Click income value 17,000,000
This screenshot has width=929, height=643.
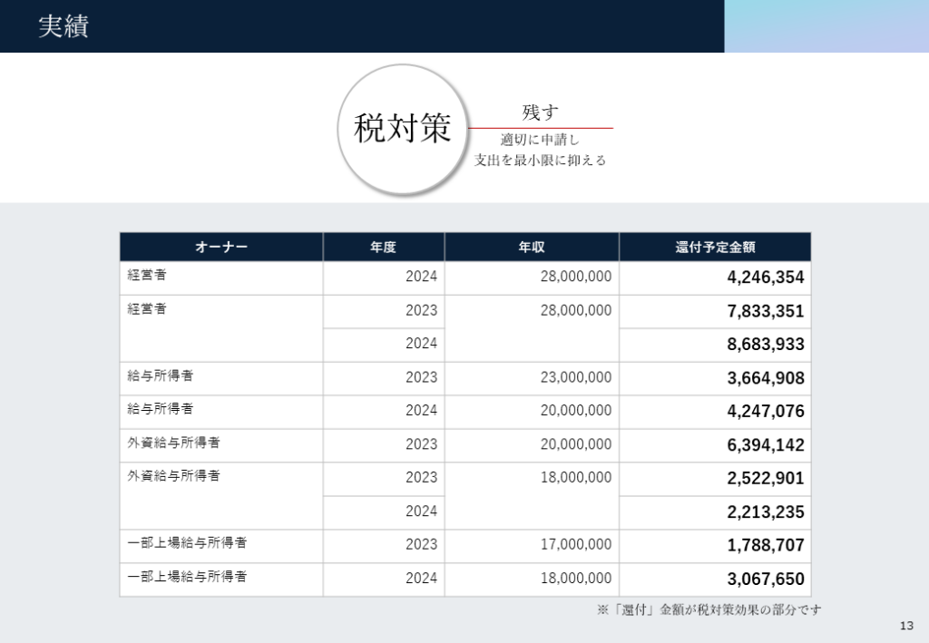click(576, 544)
